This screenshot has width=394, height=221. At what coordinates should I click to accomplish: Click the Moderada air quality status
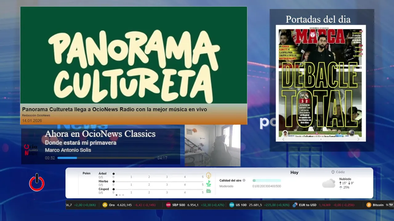pyautogui.click(x=226, y=186)
